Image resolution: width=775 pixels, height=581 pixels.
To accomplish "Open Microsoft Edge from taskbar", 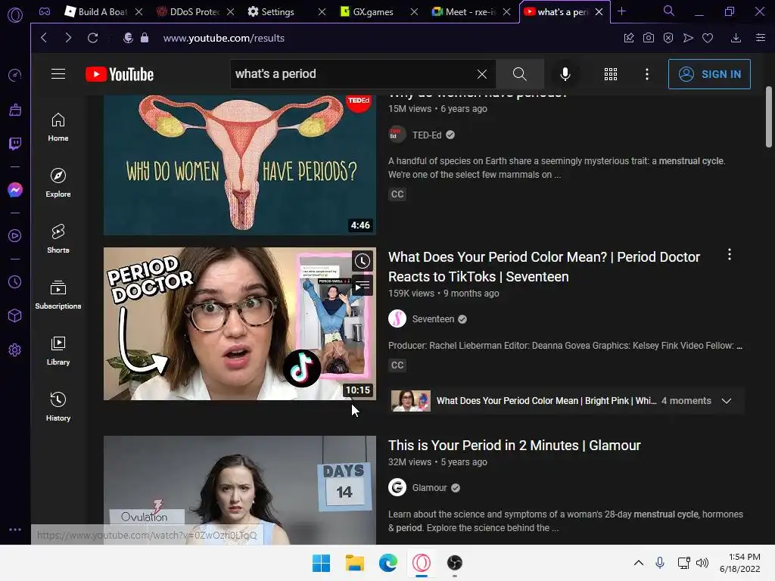I will pos(388,563).
